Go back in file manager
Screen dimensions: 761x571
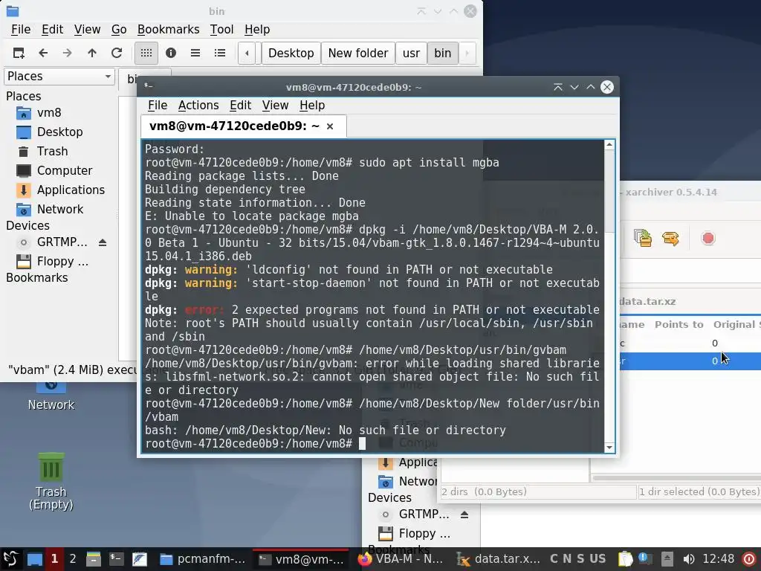[x=43, y=53]
